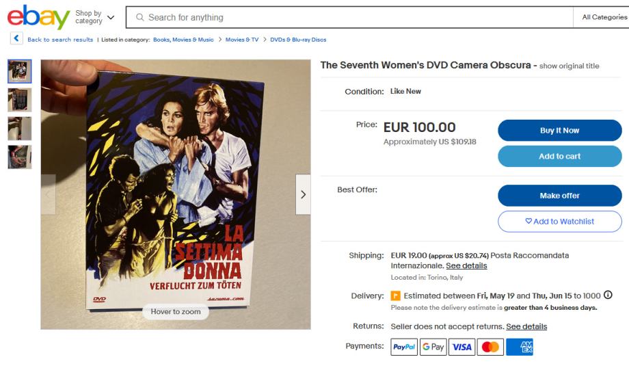Click the American Express payment icon
The height and width of the screenshot is (368, 629).
(520, 347)
